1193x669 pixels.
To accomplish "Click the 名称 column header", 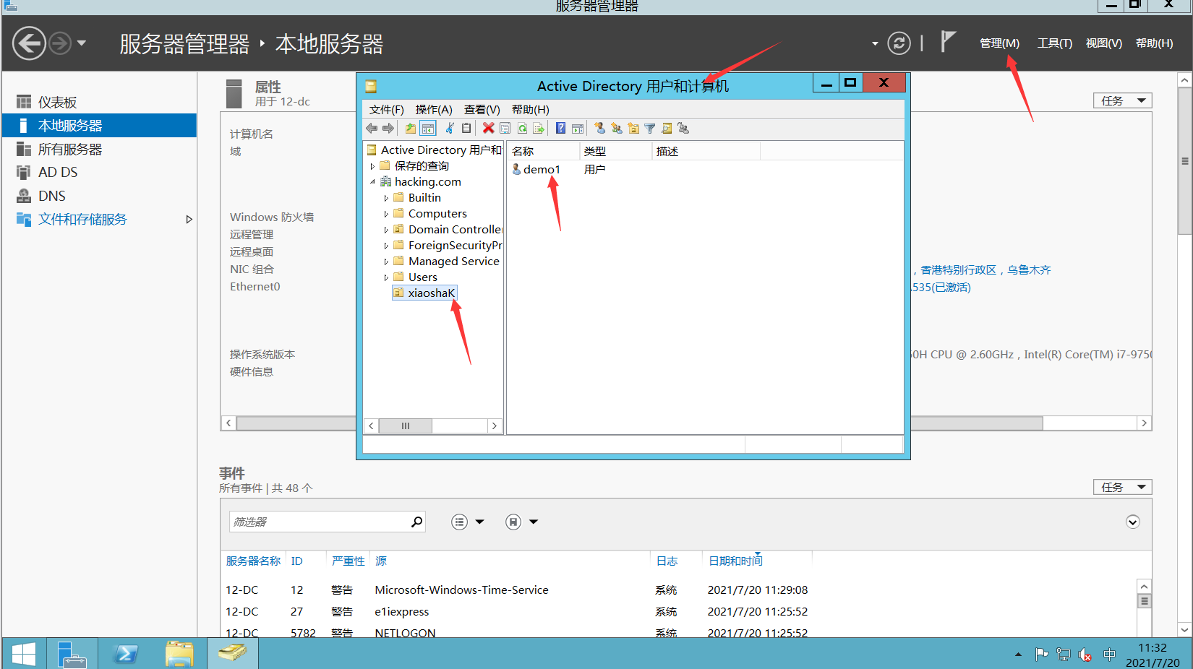I will (544, 151).
